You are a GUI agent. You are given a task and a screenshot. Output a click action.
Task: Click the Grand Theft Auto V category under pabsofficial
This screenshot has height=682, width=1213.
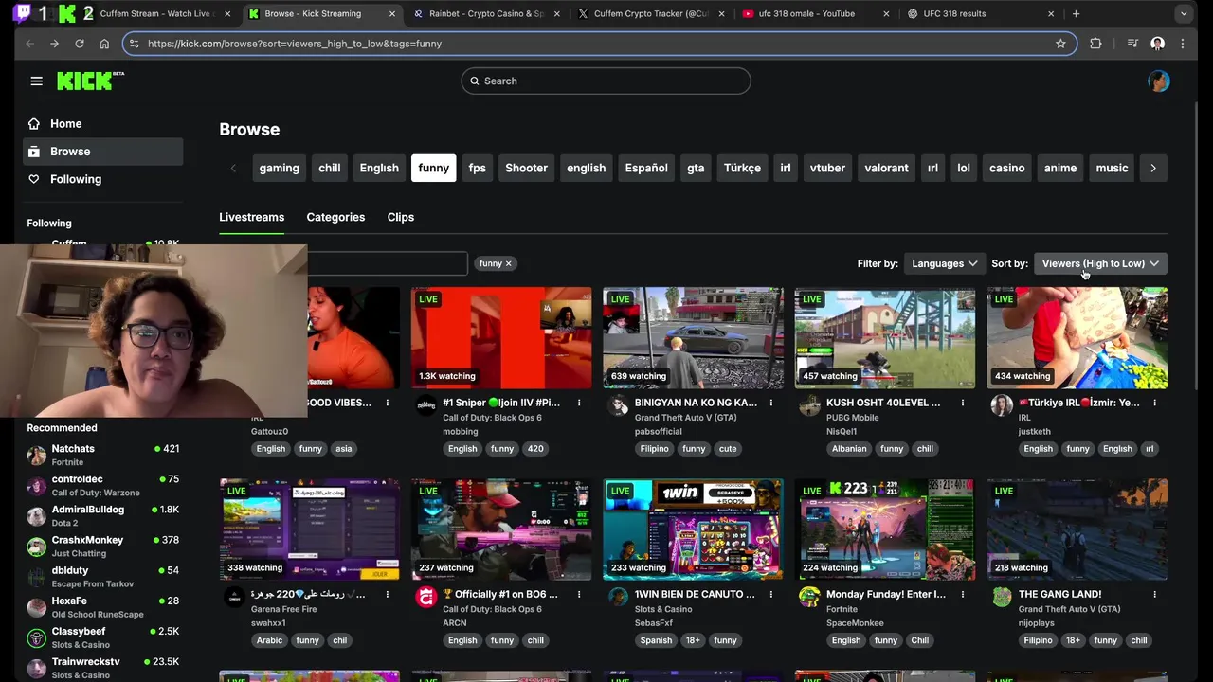click(x=685, y=418)
